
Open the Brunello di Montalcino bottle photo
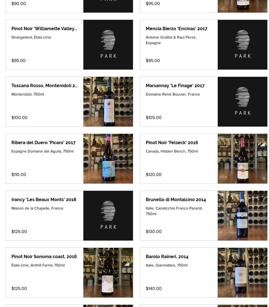(x=243, y=216)
